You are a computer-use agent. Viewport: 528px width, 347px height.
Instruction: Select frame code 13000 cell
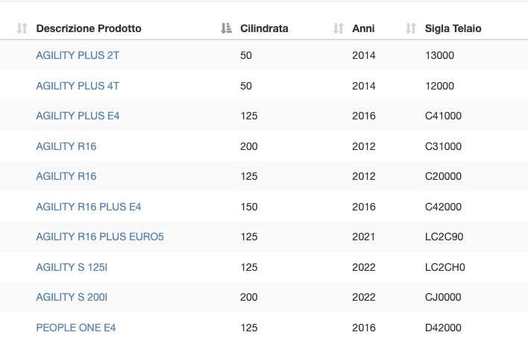click(439, 55)
